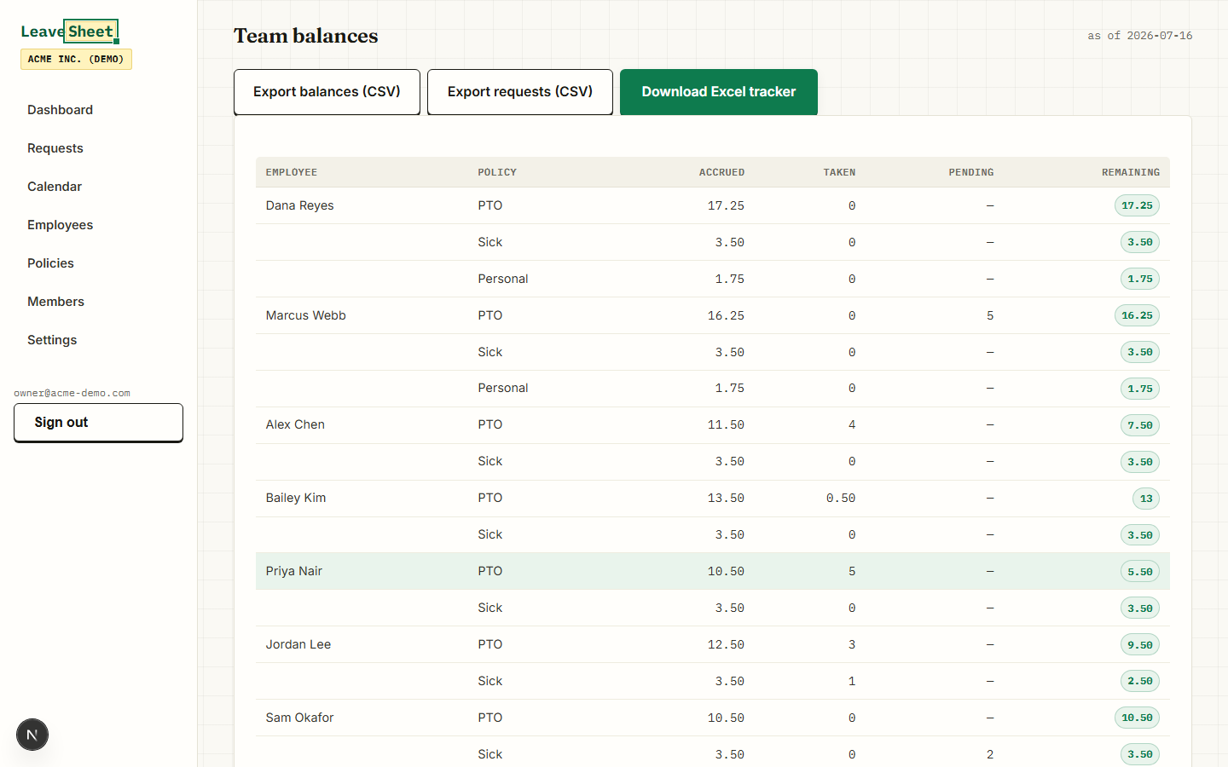Screen dimensions: 1228x767
Task: Click the ACCRUED column header
Action: (x=721, y=172)
